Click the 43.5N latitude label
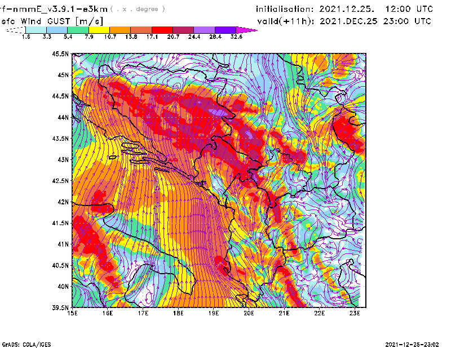The width and height of the screenshot is (451, 348). tap(60, 139)
